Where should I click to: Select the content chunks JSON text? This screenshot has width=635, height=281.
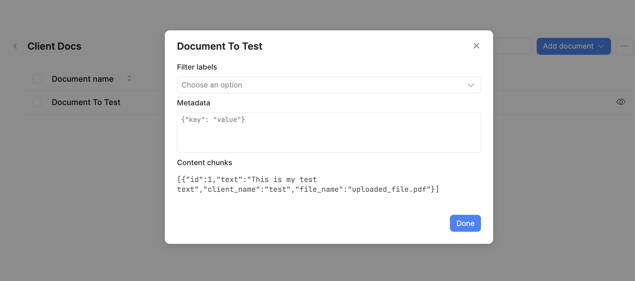(308, 184)
